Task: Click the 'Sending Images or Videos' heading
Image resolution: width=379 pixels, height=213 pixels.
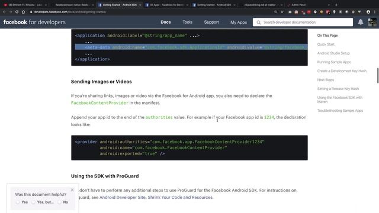Action: (101, 82)
